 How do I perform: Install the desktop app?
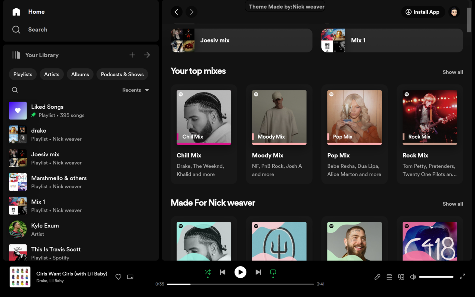coord(423,12)
